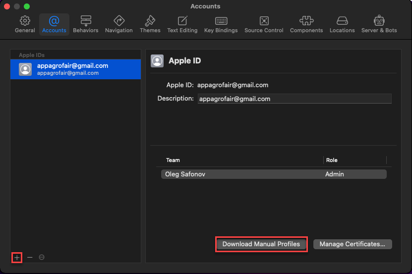Screen dimensions: 412x274
Task: Click the Apple ID avatar icon in details
Action: pyautogui.click(x=157, y=61)
